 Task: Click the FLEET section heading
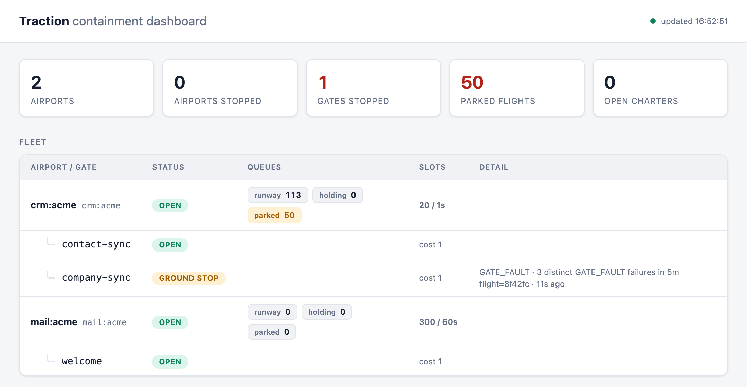[x=33, y=142]
